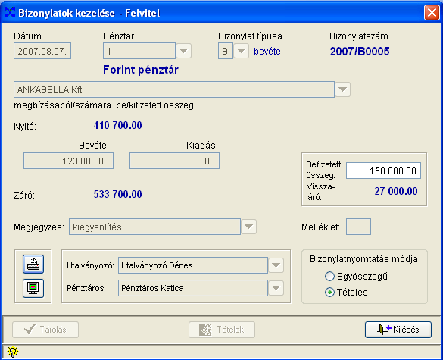Click the Bevétel amount field 123 000.00
Viewport: 443px width, 360px height.
pos(69,161)
